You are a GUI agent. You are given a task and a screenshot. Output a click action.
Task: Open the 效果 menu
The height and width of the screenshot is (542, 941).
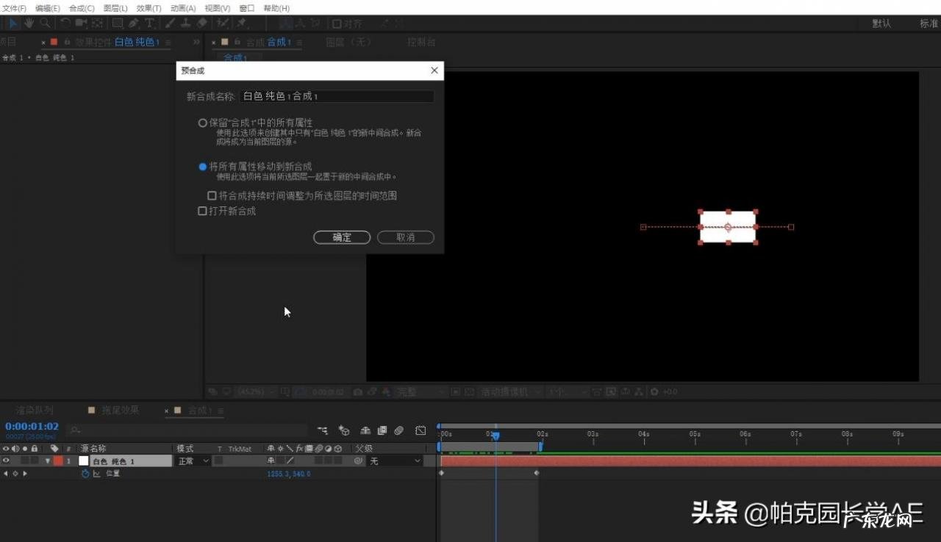click(148, 8)
